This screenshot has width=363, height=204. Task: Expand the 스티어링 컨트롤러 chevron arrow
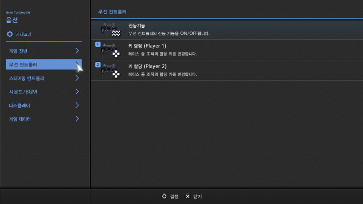coord(77,78)
